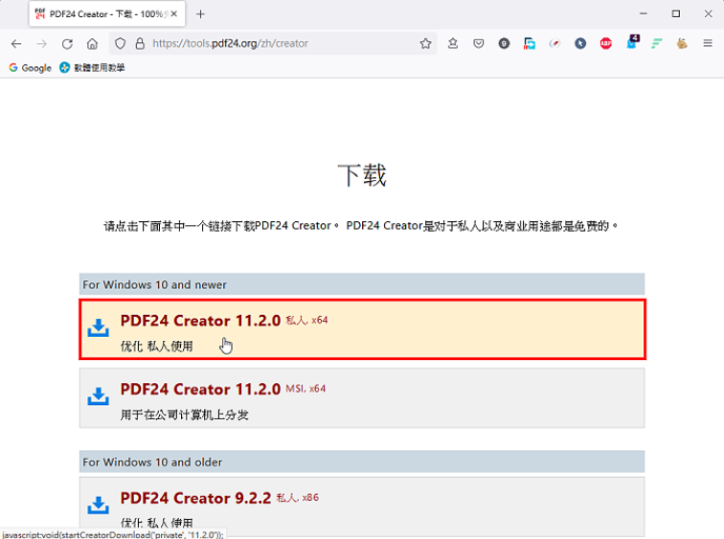This screenshot has height=539, width=724.
Task: Click the 下载 page heading
Action: coord(362,175)
